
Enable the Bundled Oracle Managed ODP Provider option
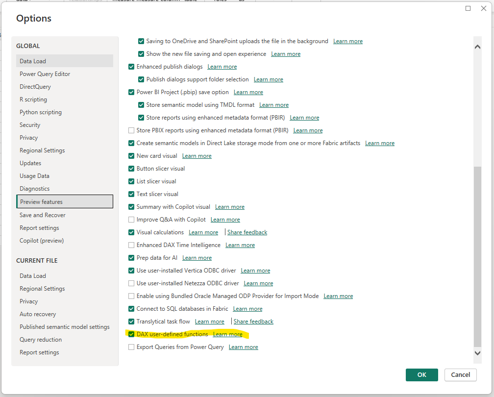[131, 296]
